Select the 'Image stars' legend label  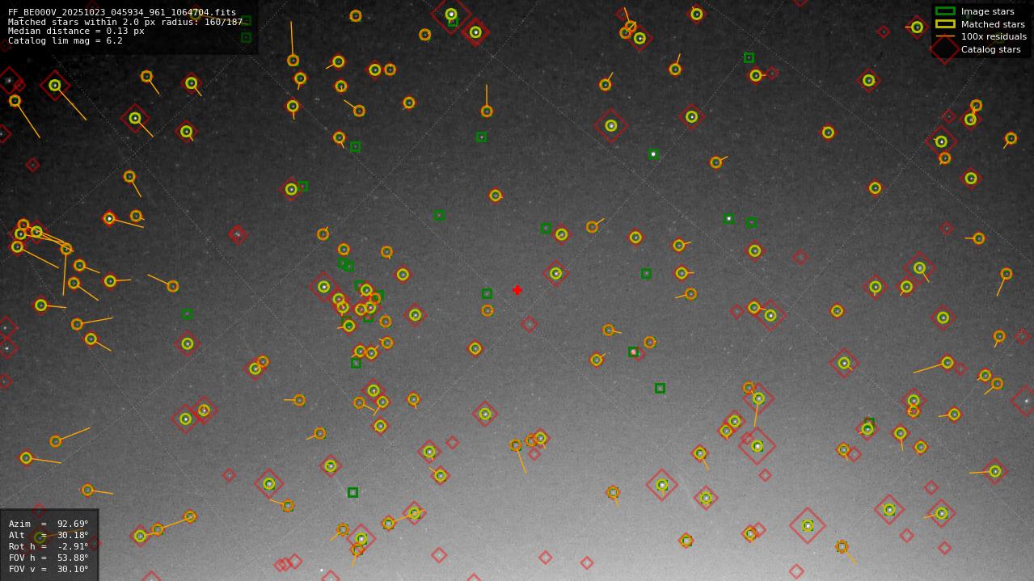click(x=987, y=11)
